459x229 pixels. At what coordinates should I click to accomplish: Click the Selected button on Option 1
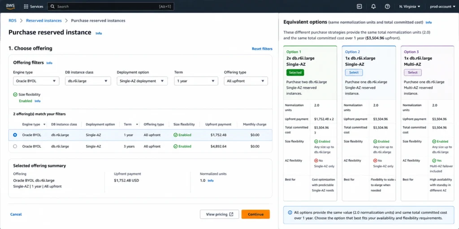(x=295, y=72)
